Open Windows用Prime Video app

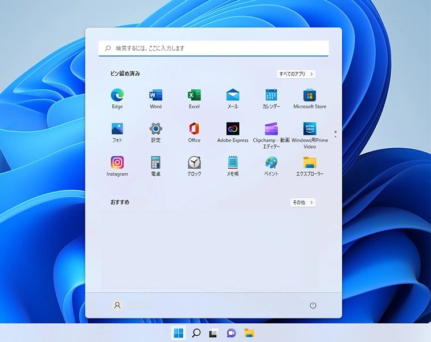(x=310, y=135)
